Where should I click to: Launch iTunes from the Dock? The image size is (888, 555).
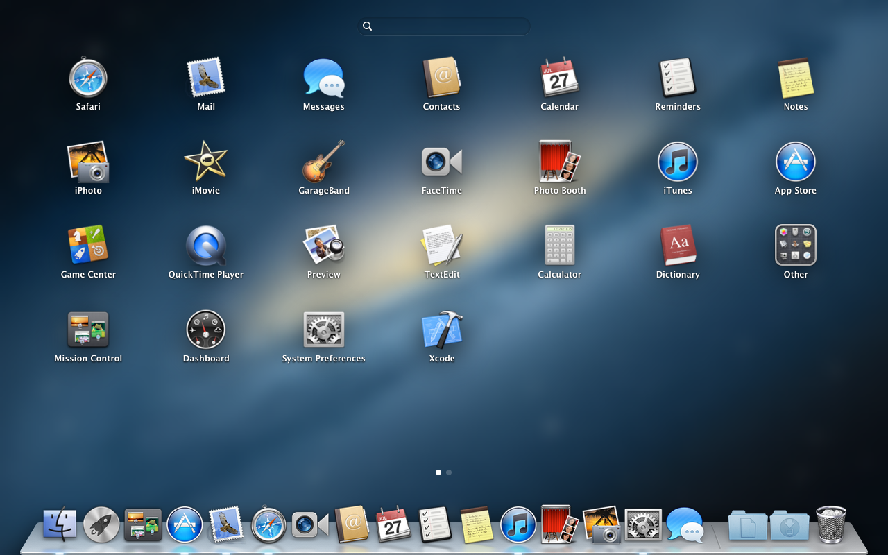(518, 524)
